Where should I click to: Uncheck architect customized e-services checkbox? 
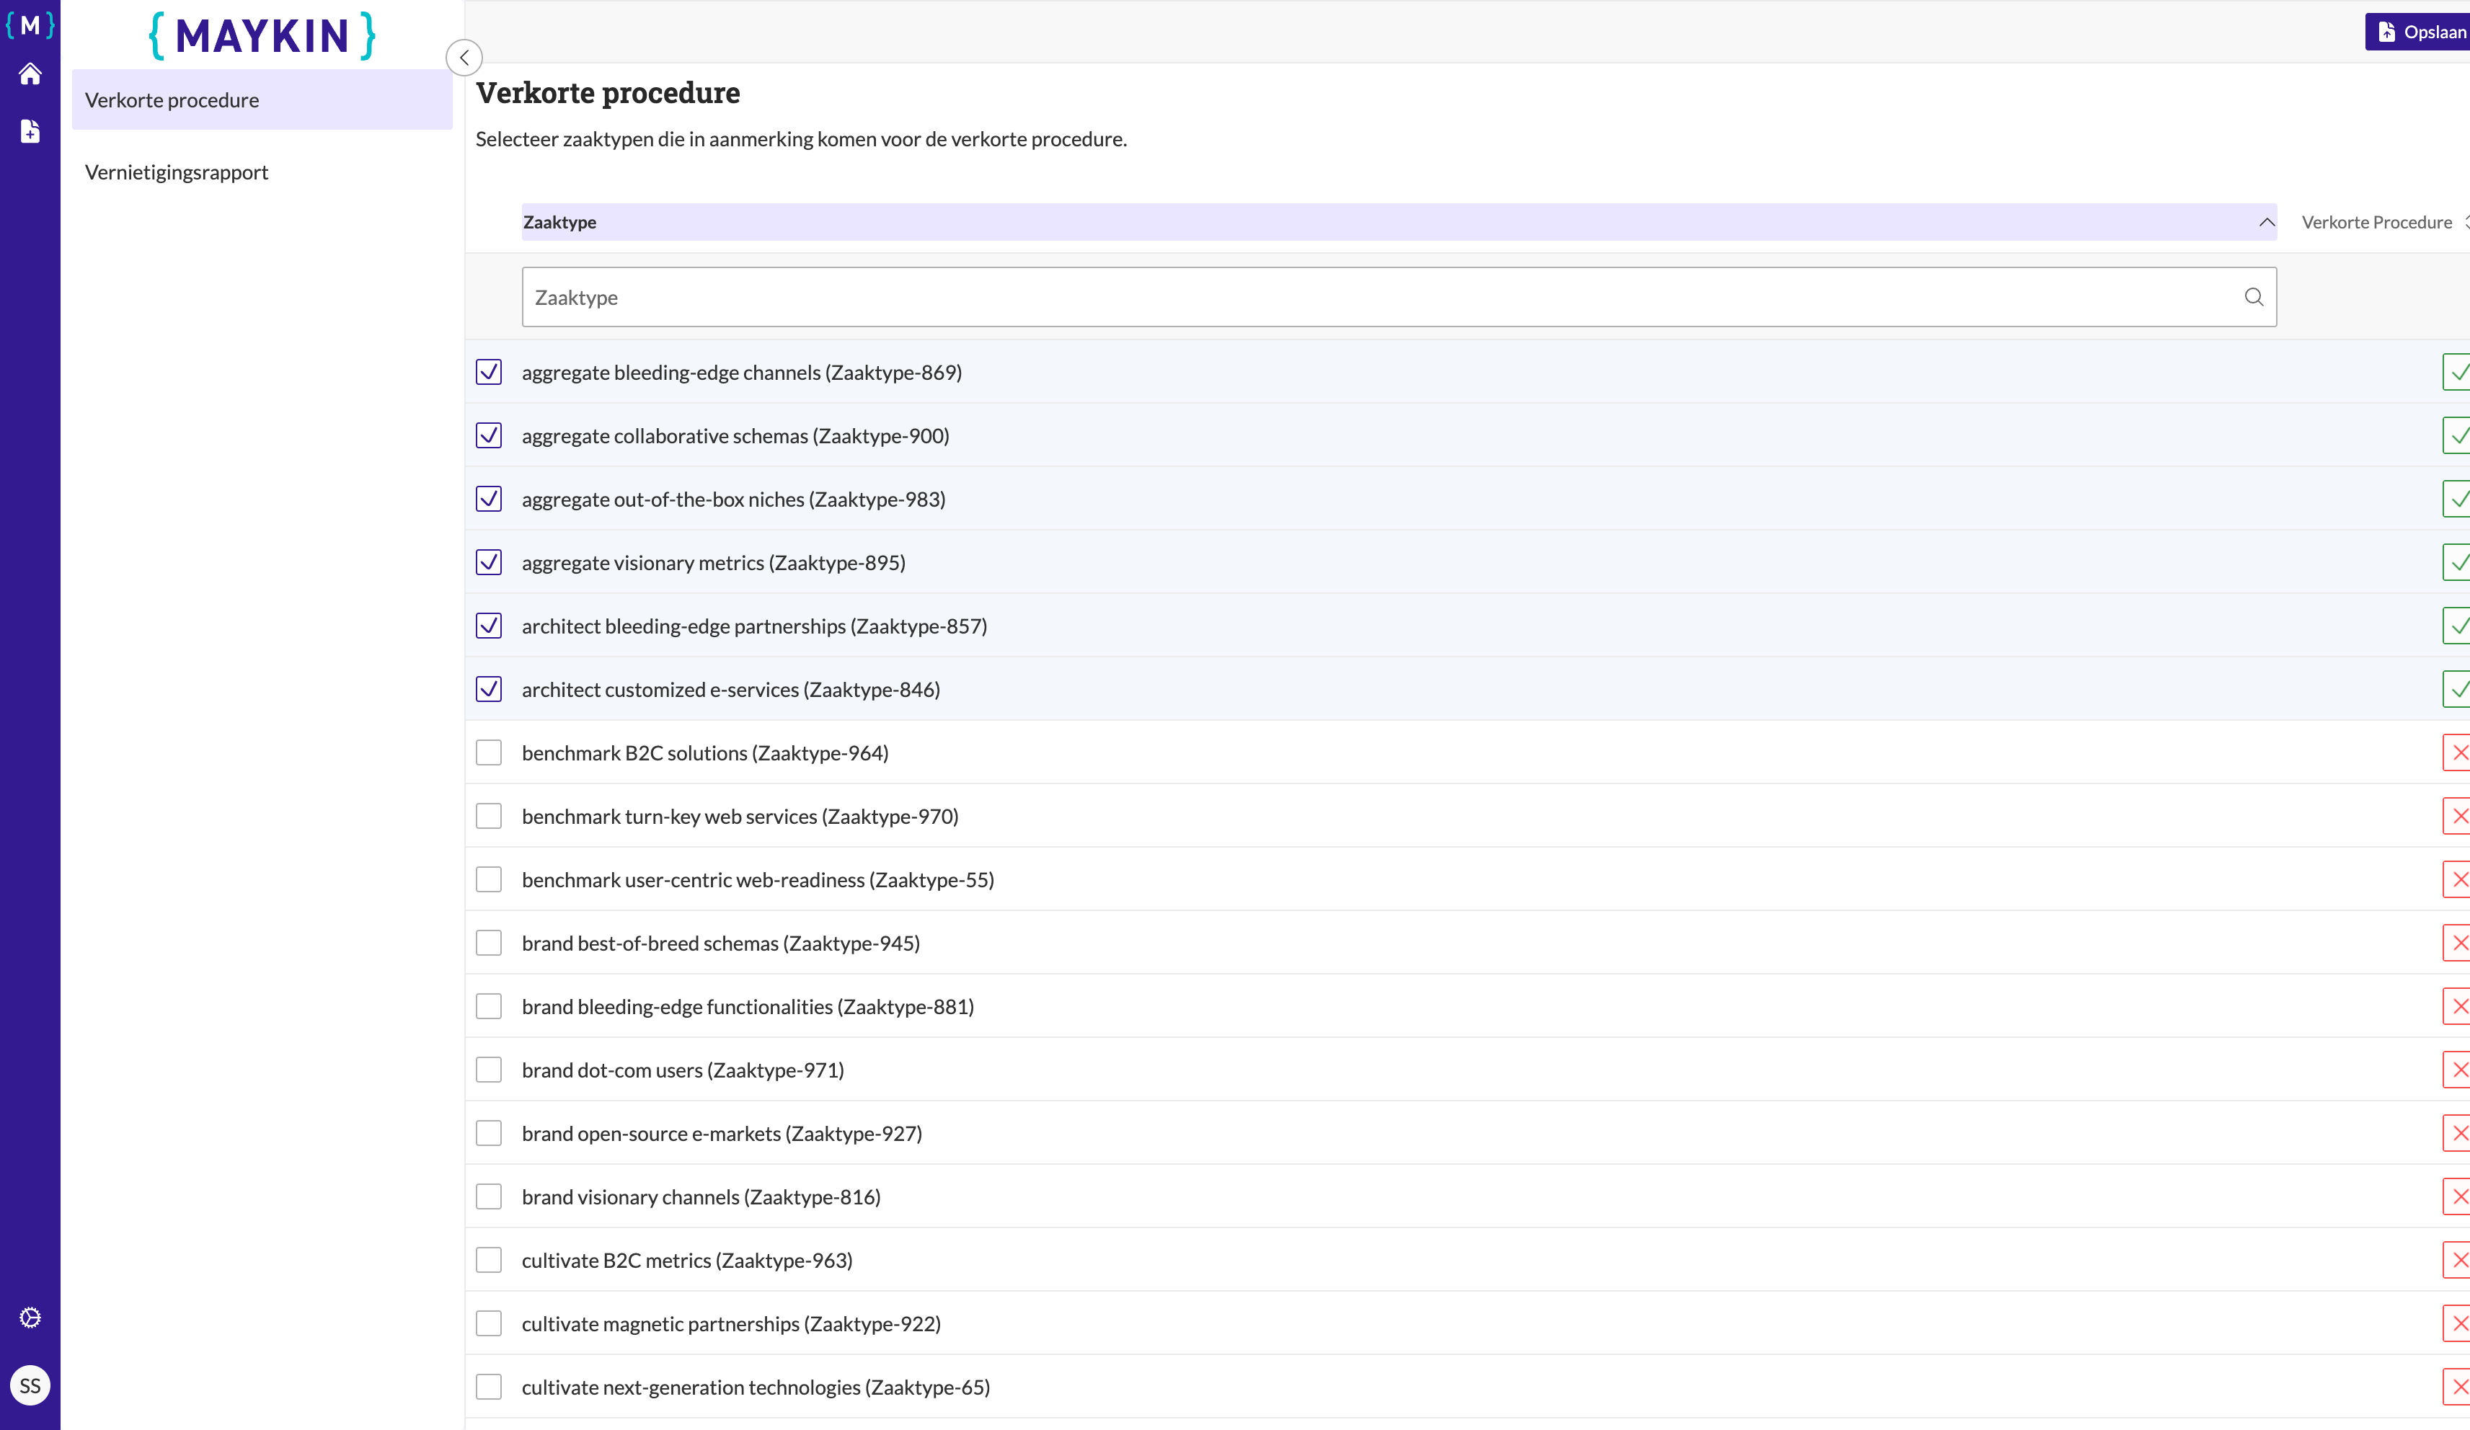pyautogui.click(x=488, y=689)
